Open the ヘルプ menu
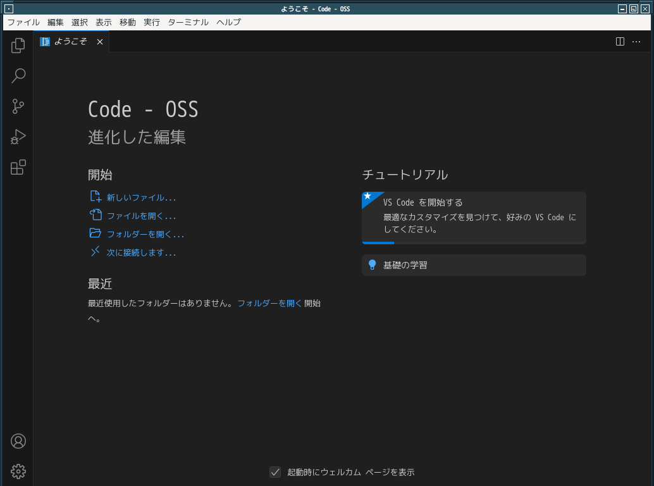The width and height of the screenshot is (654, 486). [228, 22]
